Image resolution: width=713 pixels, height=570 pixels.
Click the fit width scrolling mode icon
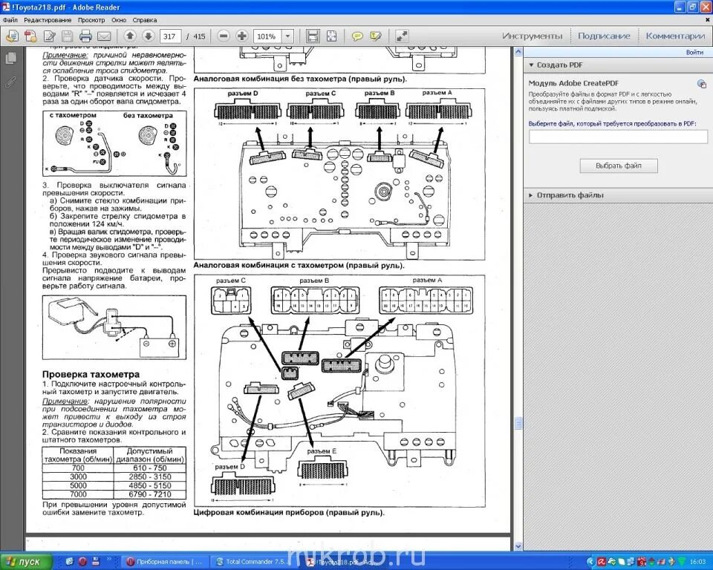313,36
